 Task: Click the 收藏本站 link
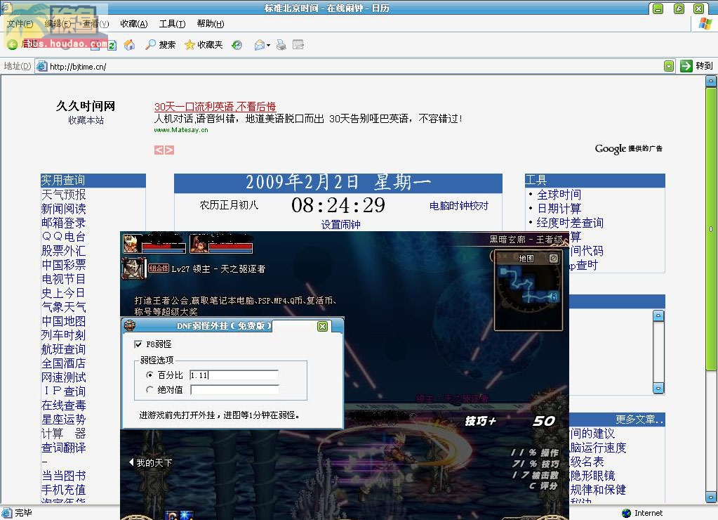[86, 120]
